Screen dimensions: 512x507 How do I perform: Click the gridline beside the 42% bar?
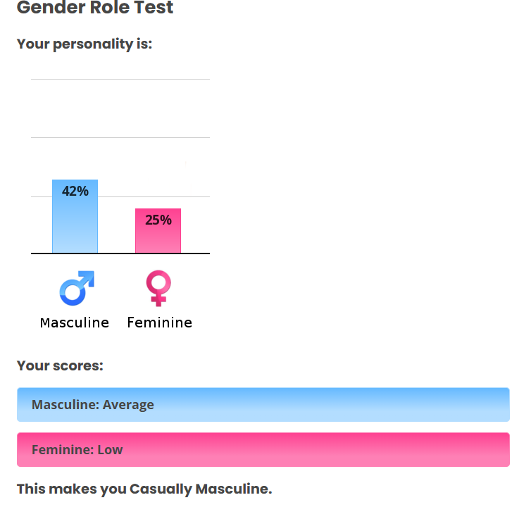tap(116, 196)
